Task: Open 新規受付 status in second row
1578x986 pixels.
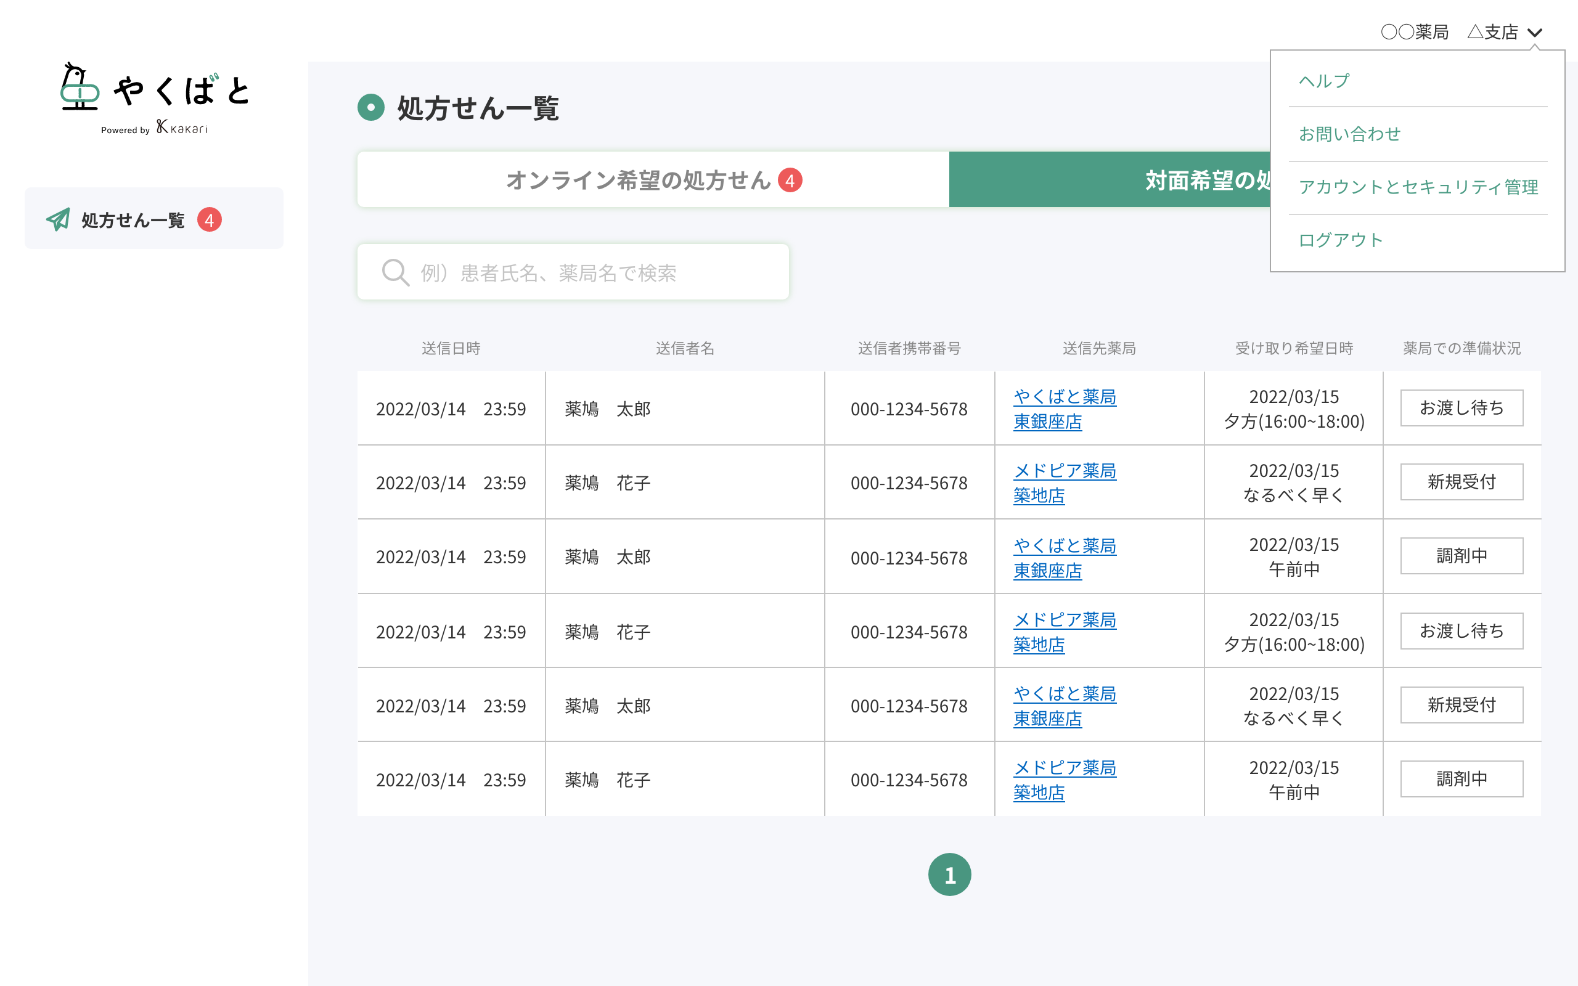Action: [x=1461, y=482]
